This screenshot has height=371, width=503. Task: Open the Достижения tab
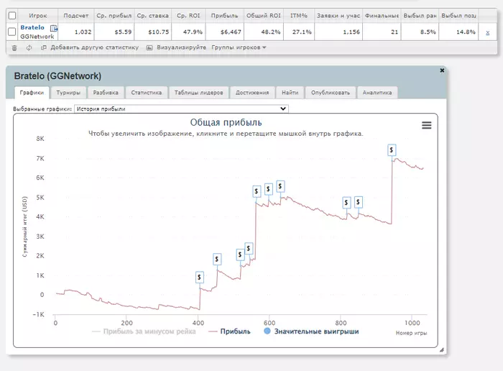252,93
